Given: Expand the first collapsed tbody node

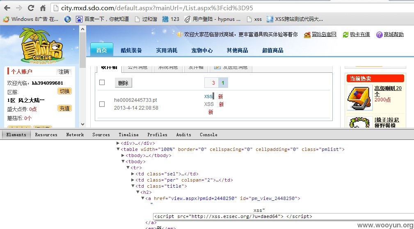Looking at the screenshot, I should tap(123, 155).
